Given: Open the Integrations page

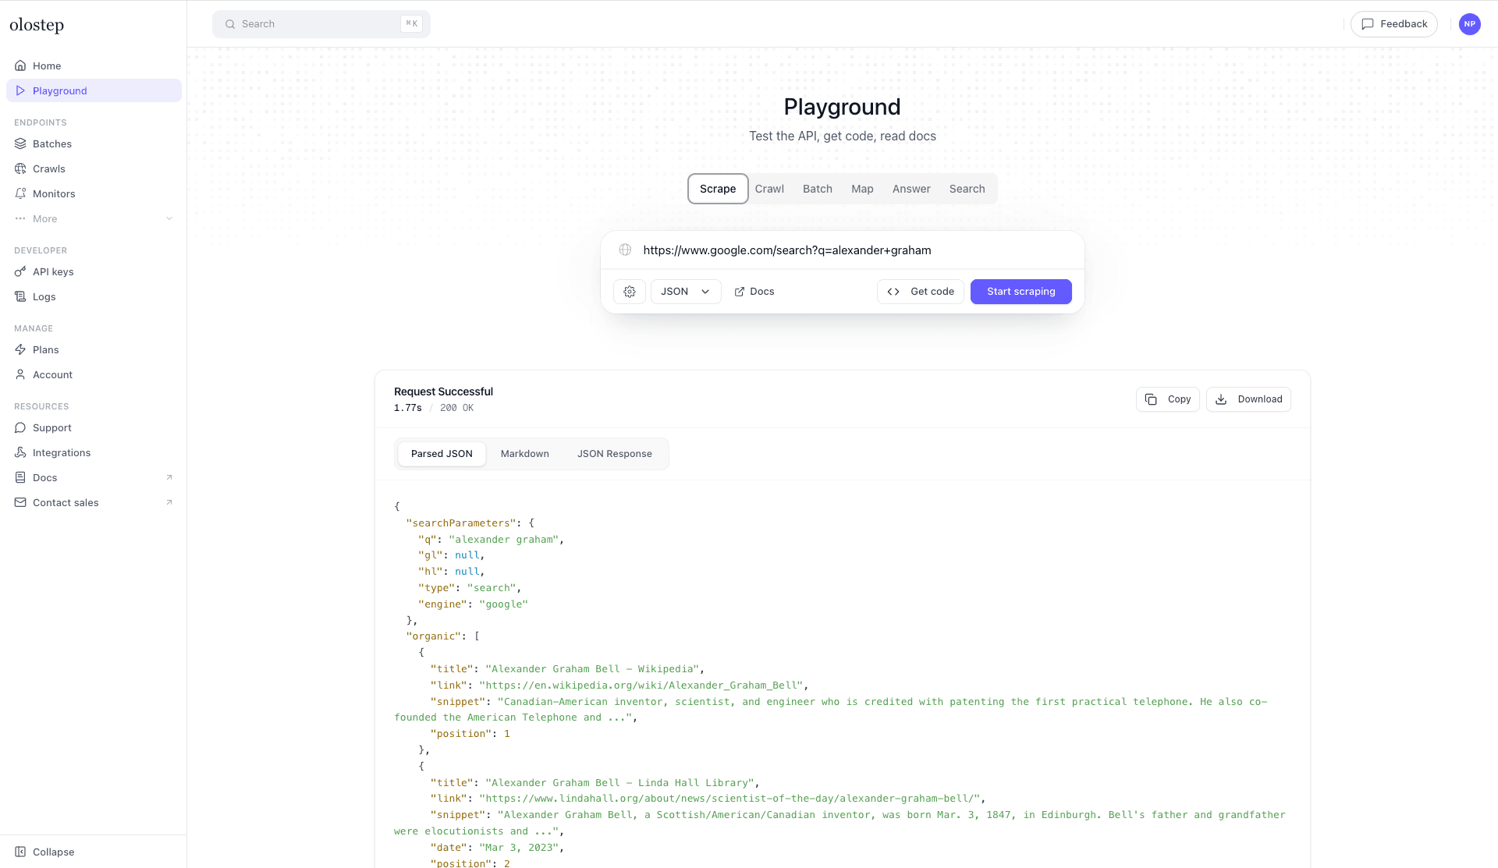Looking at the screenshot, I should [94, 452].
